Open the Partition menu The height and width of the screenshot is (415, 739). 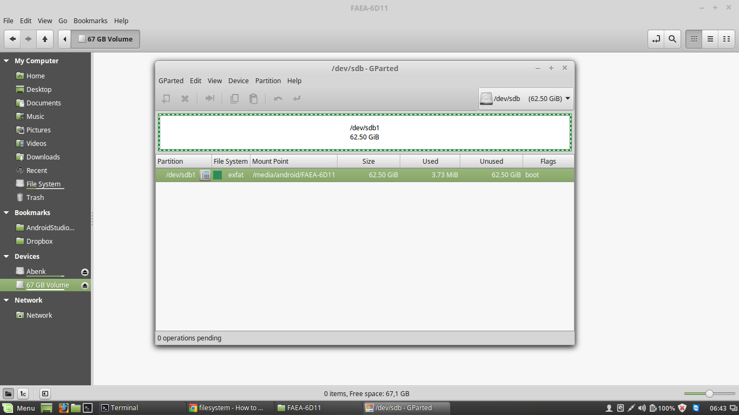pos(268,81)
